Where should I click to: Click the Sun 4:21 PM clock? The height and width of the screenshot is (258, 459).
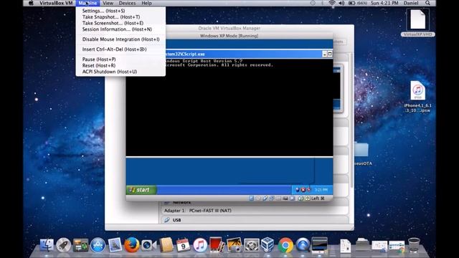point(384,3)
